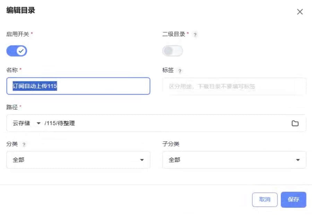Click the 保存 button
Screen dimensions: 312x215
[x=293, y=200]
